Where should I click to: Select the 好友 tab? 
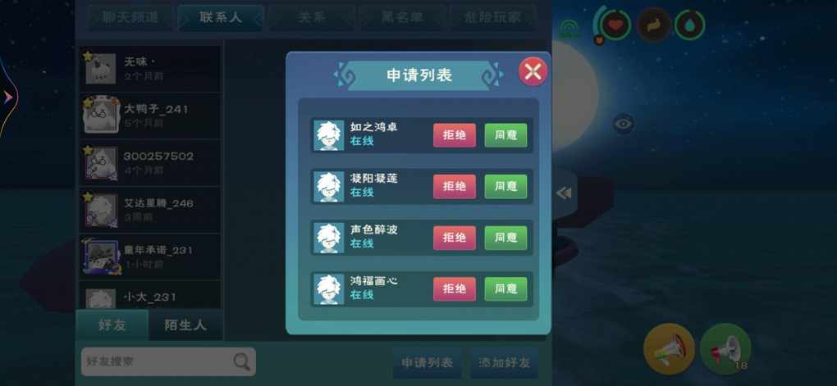tap(112, 325)
